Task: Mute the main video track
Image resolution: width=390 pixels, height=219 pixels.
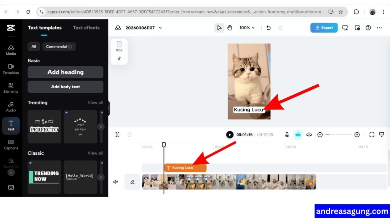Action: coord(115,182)
